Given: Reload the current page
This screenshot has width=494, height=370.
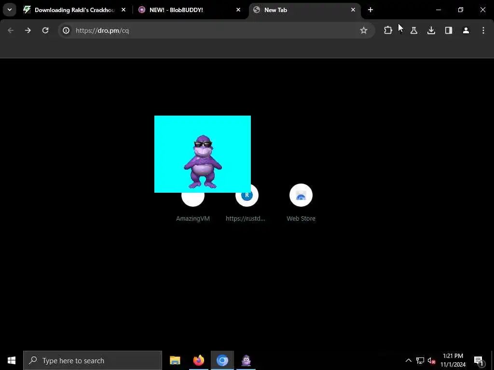Looking at the screenshot, I should pyautogui.click(x=45, y=30).
